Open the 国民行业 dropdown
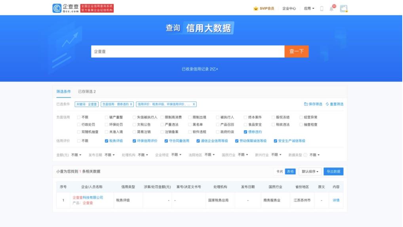Screen dimensions: 403x227 pyautogui.click(x=243, y=155)
